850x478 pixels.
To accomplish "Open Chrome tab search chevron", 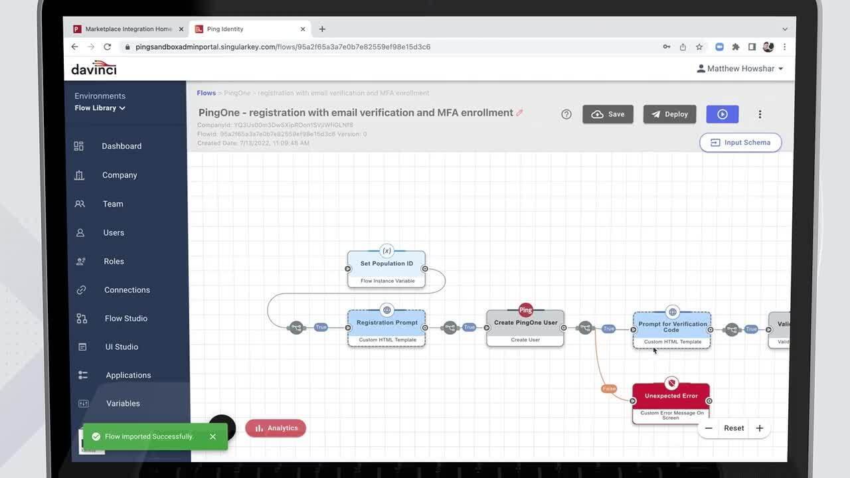I will (x=784, y=29).
